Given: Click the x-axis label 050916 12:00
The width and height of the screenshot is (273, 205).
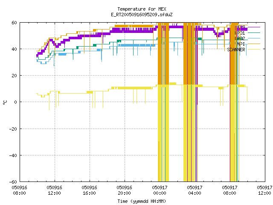Looking at the screenshot, I should click(55, 190).
